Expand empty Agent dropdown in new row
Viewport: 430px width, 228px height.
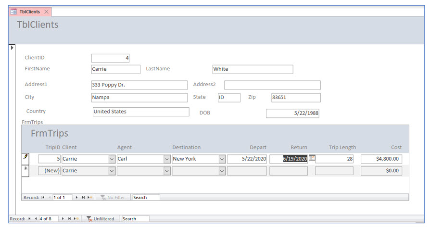click(167, 171)
